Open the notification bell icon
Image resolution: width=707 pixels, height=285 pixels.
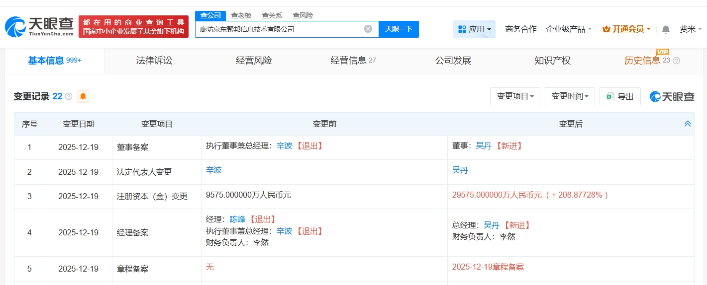click(x=666, y=29)
